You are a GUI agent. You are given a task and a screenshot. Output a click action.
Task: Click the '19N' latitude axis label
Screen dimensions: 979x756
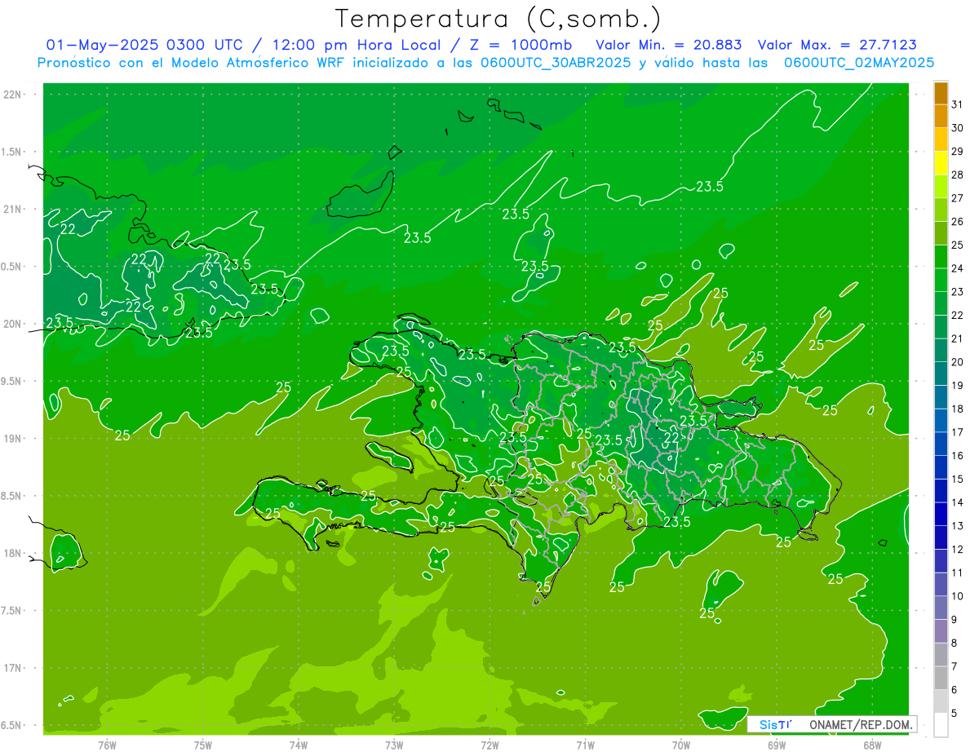point(13,439)
